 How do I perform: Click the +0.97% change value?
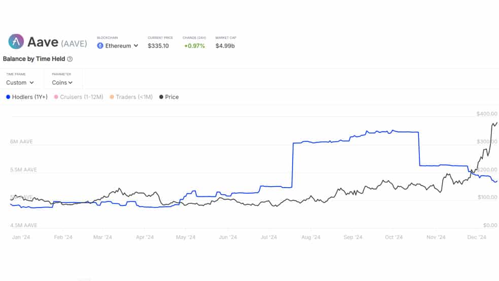pos(194,46)
